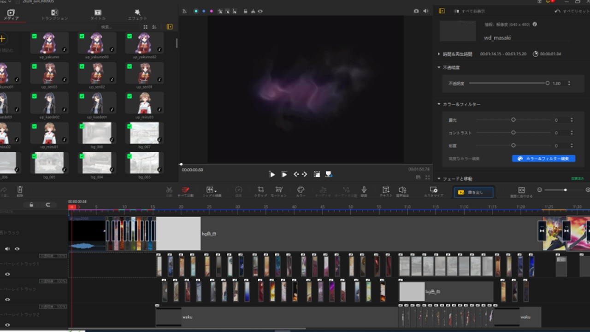
Task: Toggle the yellow media panel layout icon
Action: [x=170, y=27]
